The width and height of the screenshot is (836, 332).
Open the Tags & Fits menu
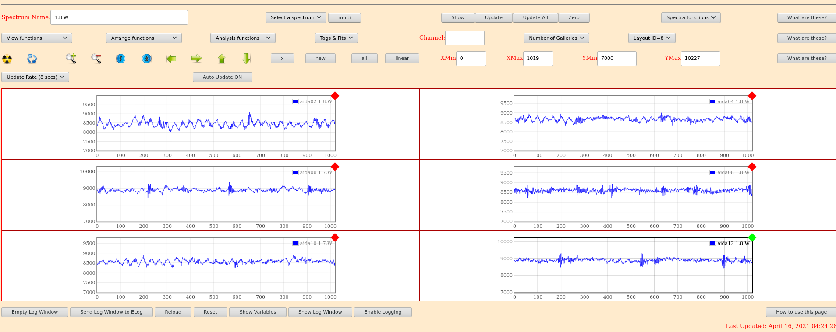click(336, 38)
